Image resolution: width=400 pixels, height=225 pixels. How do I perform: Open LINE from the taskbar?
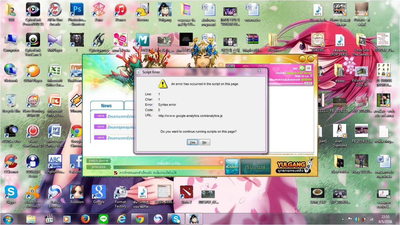tap(104, 219)
